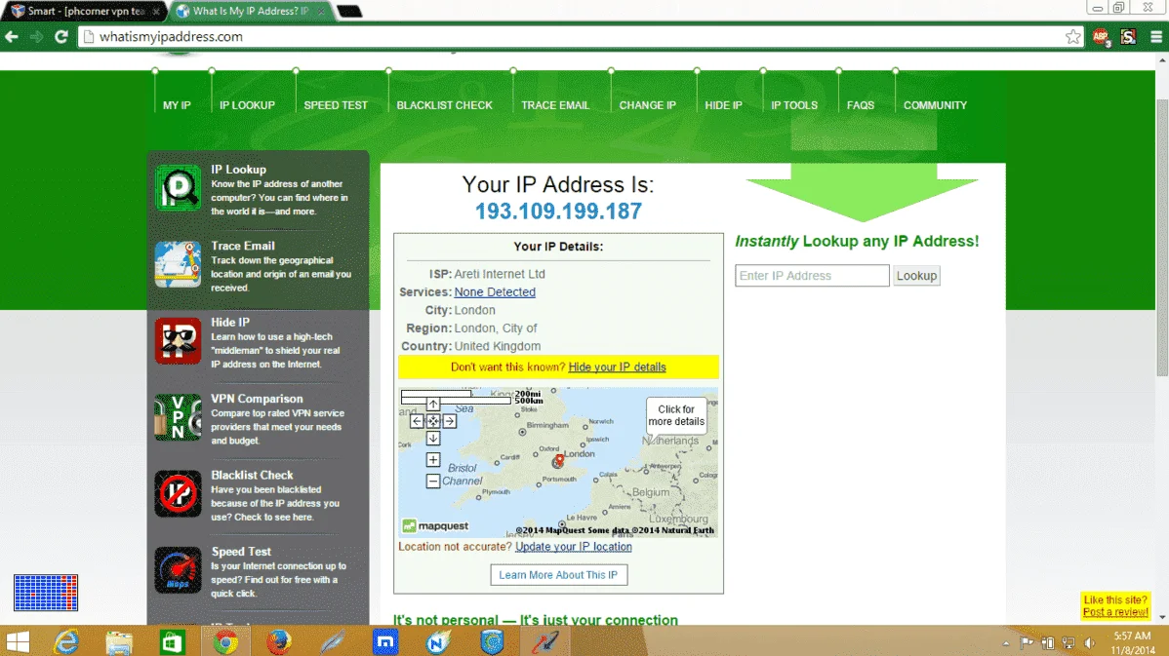The width and height of the screenshot is (1169, 656).
Task: Launch Internet Explorer from the taskbar
Action: tap(66, 641)
